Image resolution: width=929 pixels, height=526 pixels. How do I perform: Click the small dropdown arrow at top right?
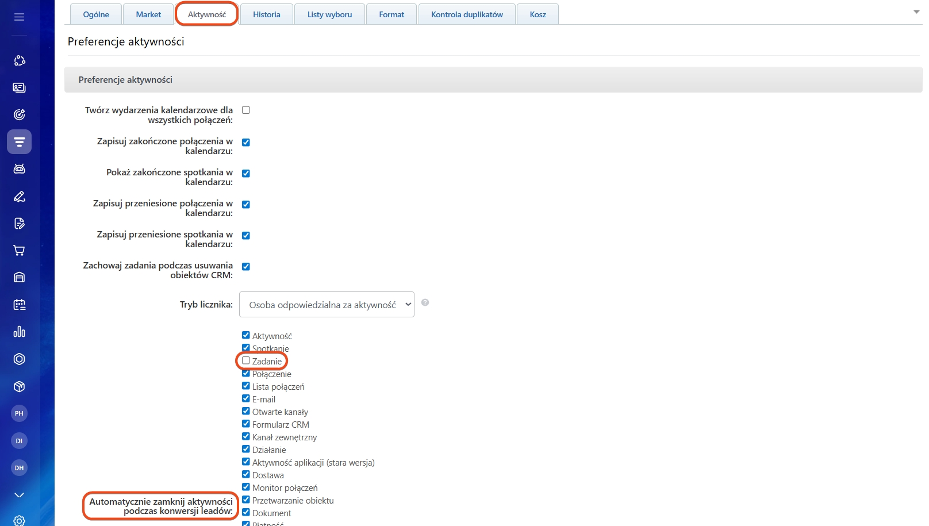[916, 12]
